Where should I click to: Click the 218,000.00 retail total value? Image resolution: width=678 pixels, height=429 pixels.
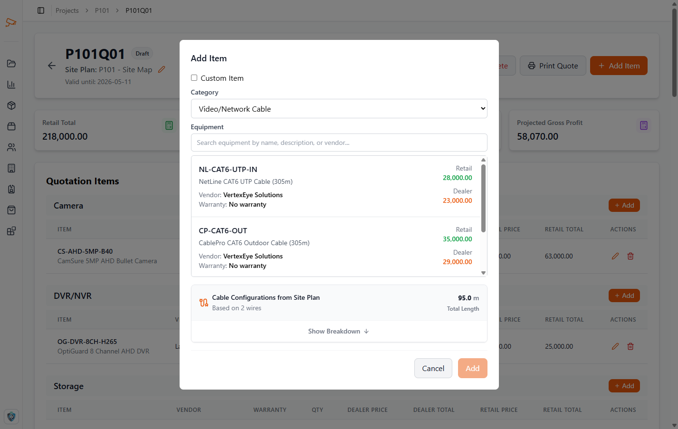[x=65, y=136]
